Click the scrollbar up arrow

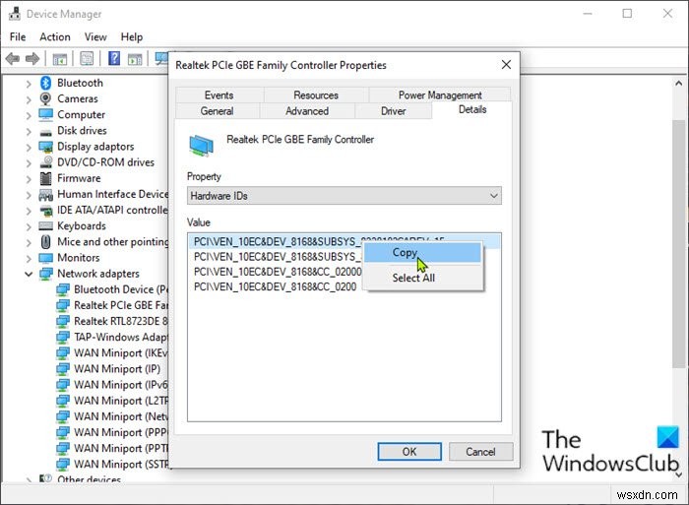[678, 83]
